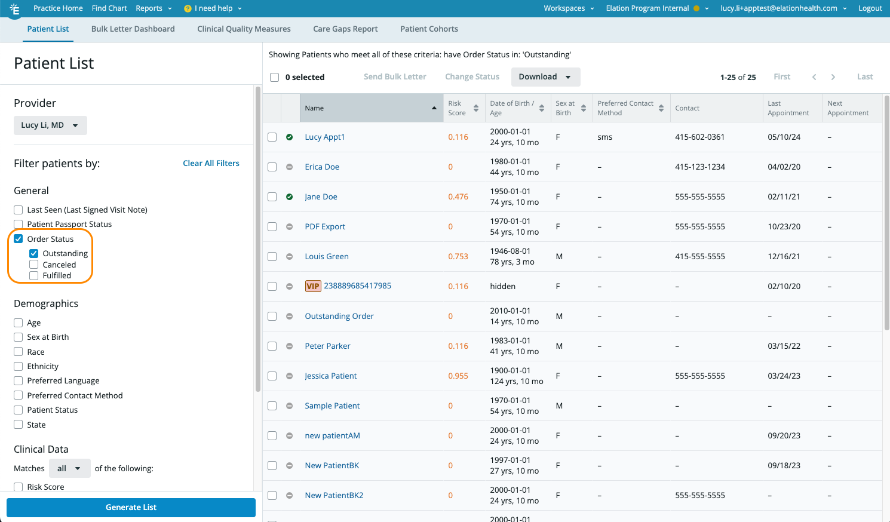Open the Clinical Quality Measures tab
This screenshot has width=890, height=522.
tap(244, 29)
